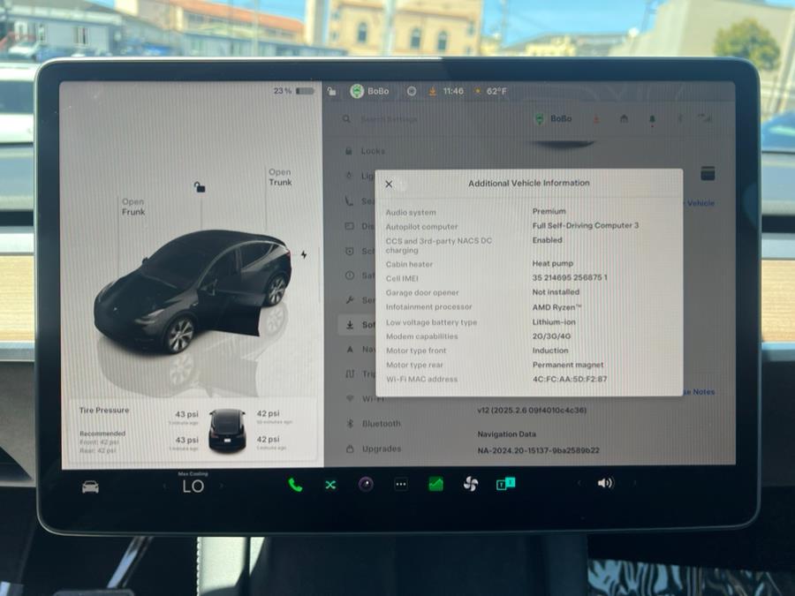Open the green crossed-arrows app in bottom bar
Viewport: 795px width, 596px height.
click(x=330, y=485)
